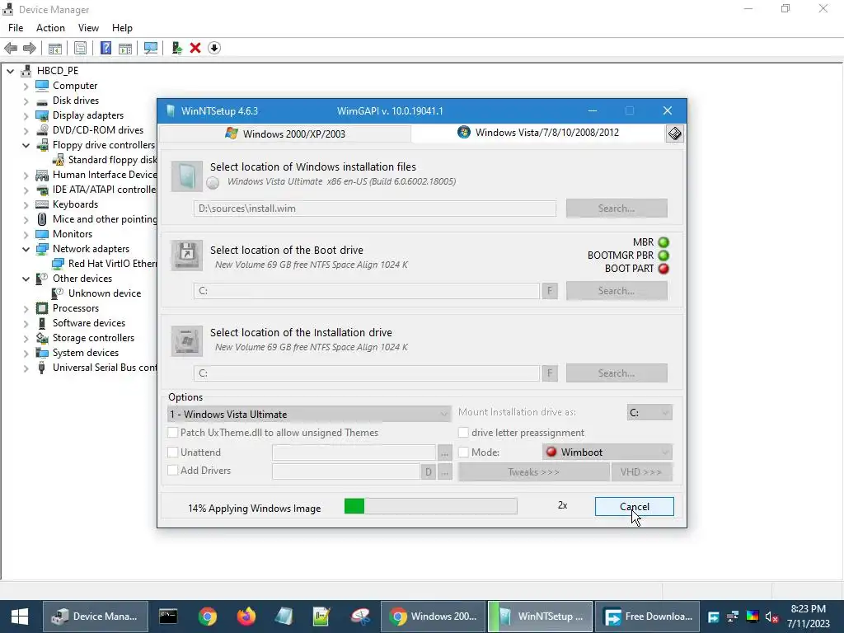Click Show/Hide Console Tree toolbar icon
Image resolution: width=844 pixels, height=633 pixels.
click(55, 48)
